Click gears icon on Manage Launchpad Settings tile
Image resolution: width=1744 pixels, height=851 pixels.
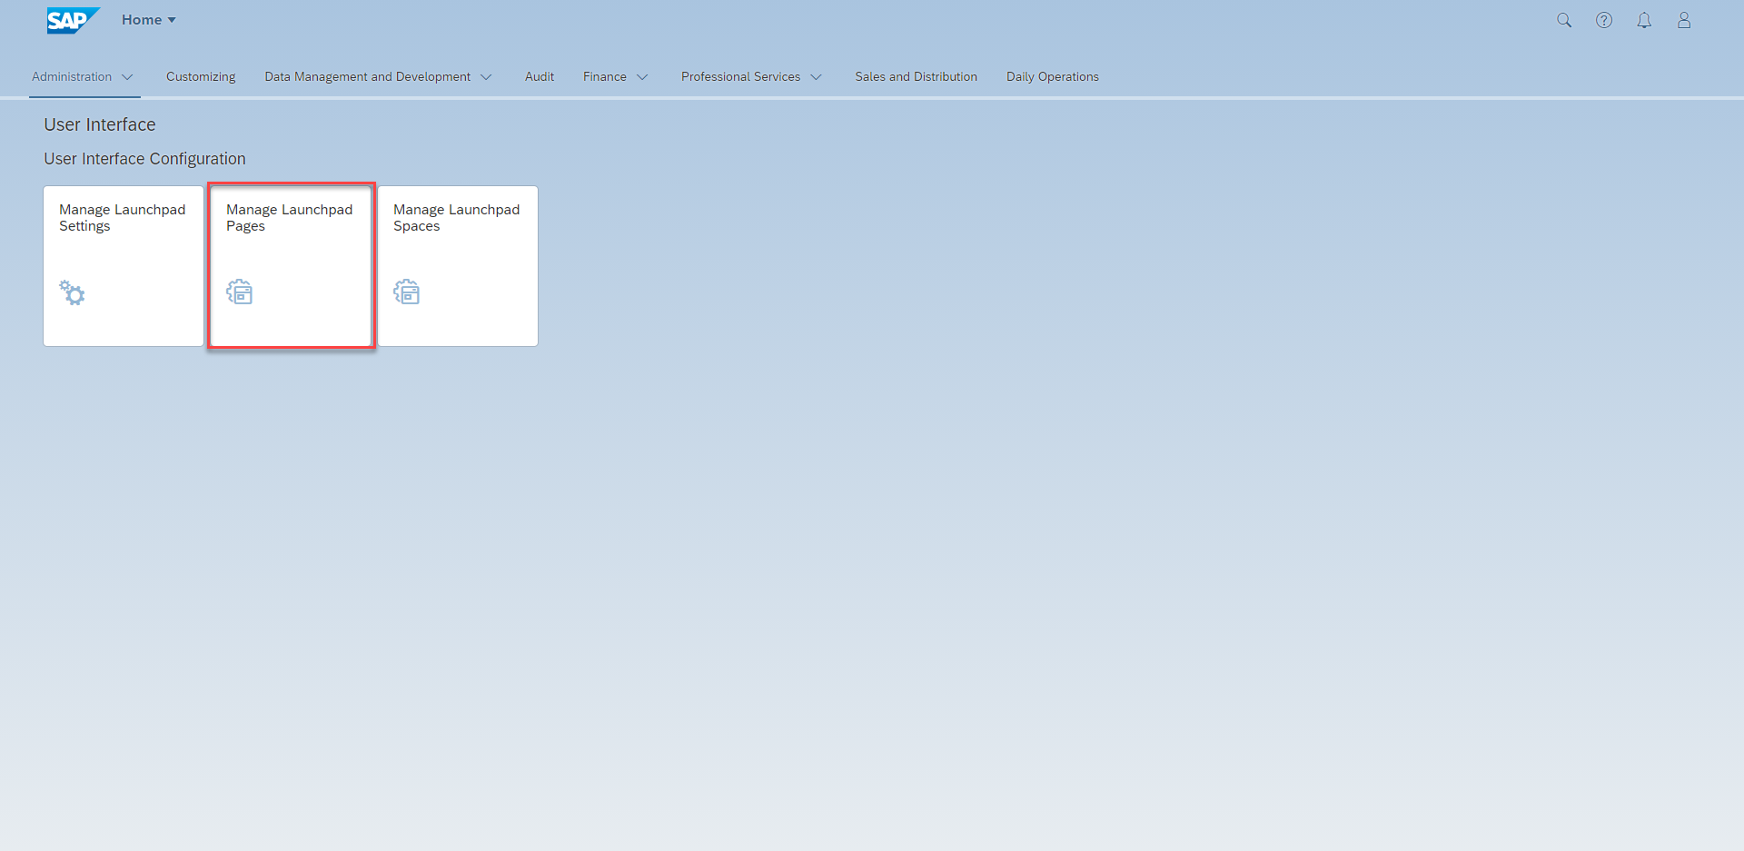pyautogui.click(x=72, y=292)
